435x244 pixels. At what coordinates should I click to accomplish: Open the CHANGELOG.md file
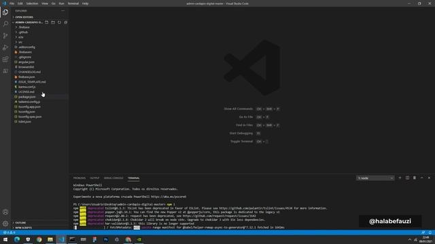tap(29, 72)
